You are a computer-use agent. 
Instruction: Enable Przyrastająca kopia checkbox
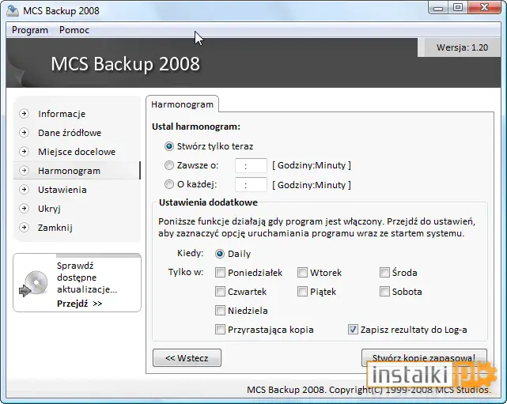220,330
